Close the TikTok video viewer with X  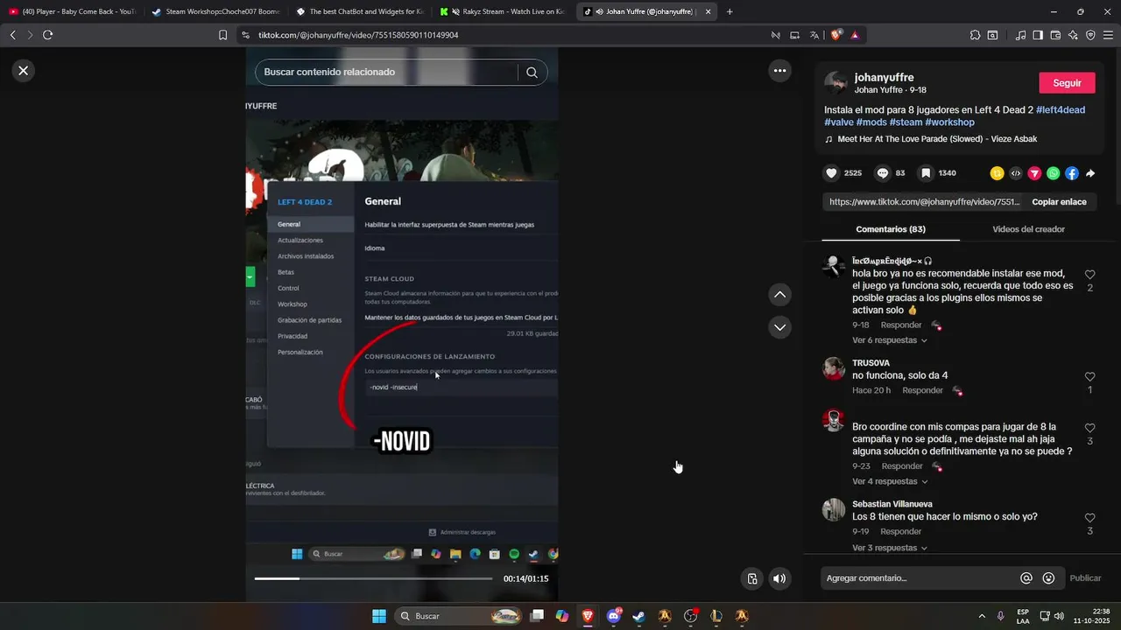click(24, 71)
